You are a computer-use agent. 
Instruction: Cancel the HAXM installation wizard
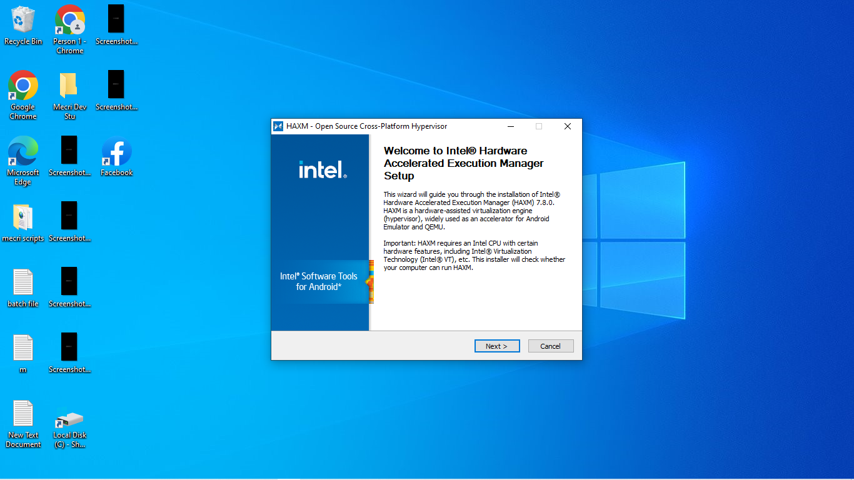551,346
